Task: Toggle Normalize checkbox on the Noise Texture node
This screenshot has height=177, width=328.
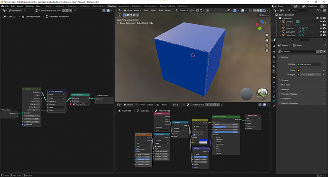Action: 137,149
